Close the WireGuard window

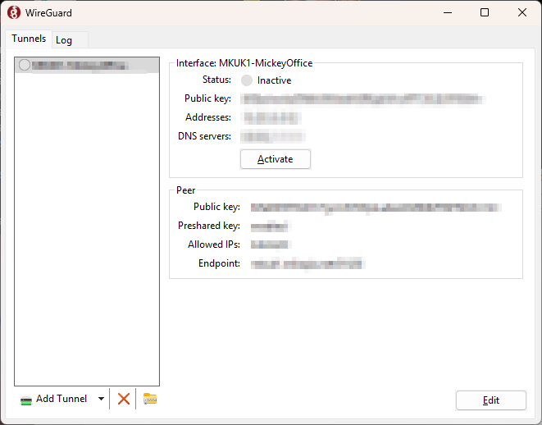(x=522, y=13)
